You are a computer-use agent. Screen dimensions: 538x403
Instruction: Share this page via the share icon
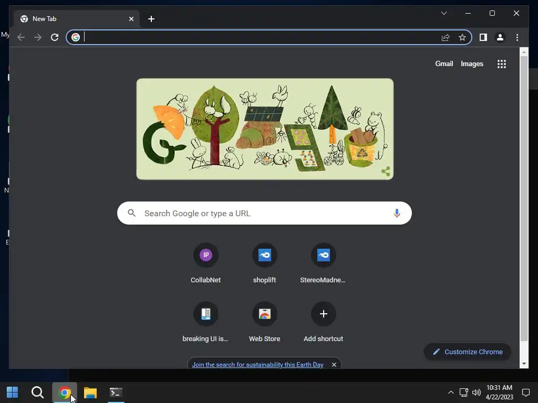[x=446, y=37]
